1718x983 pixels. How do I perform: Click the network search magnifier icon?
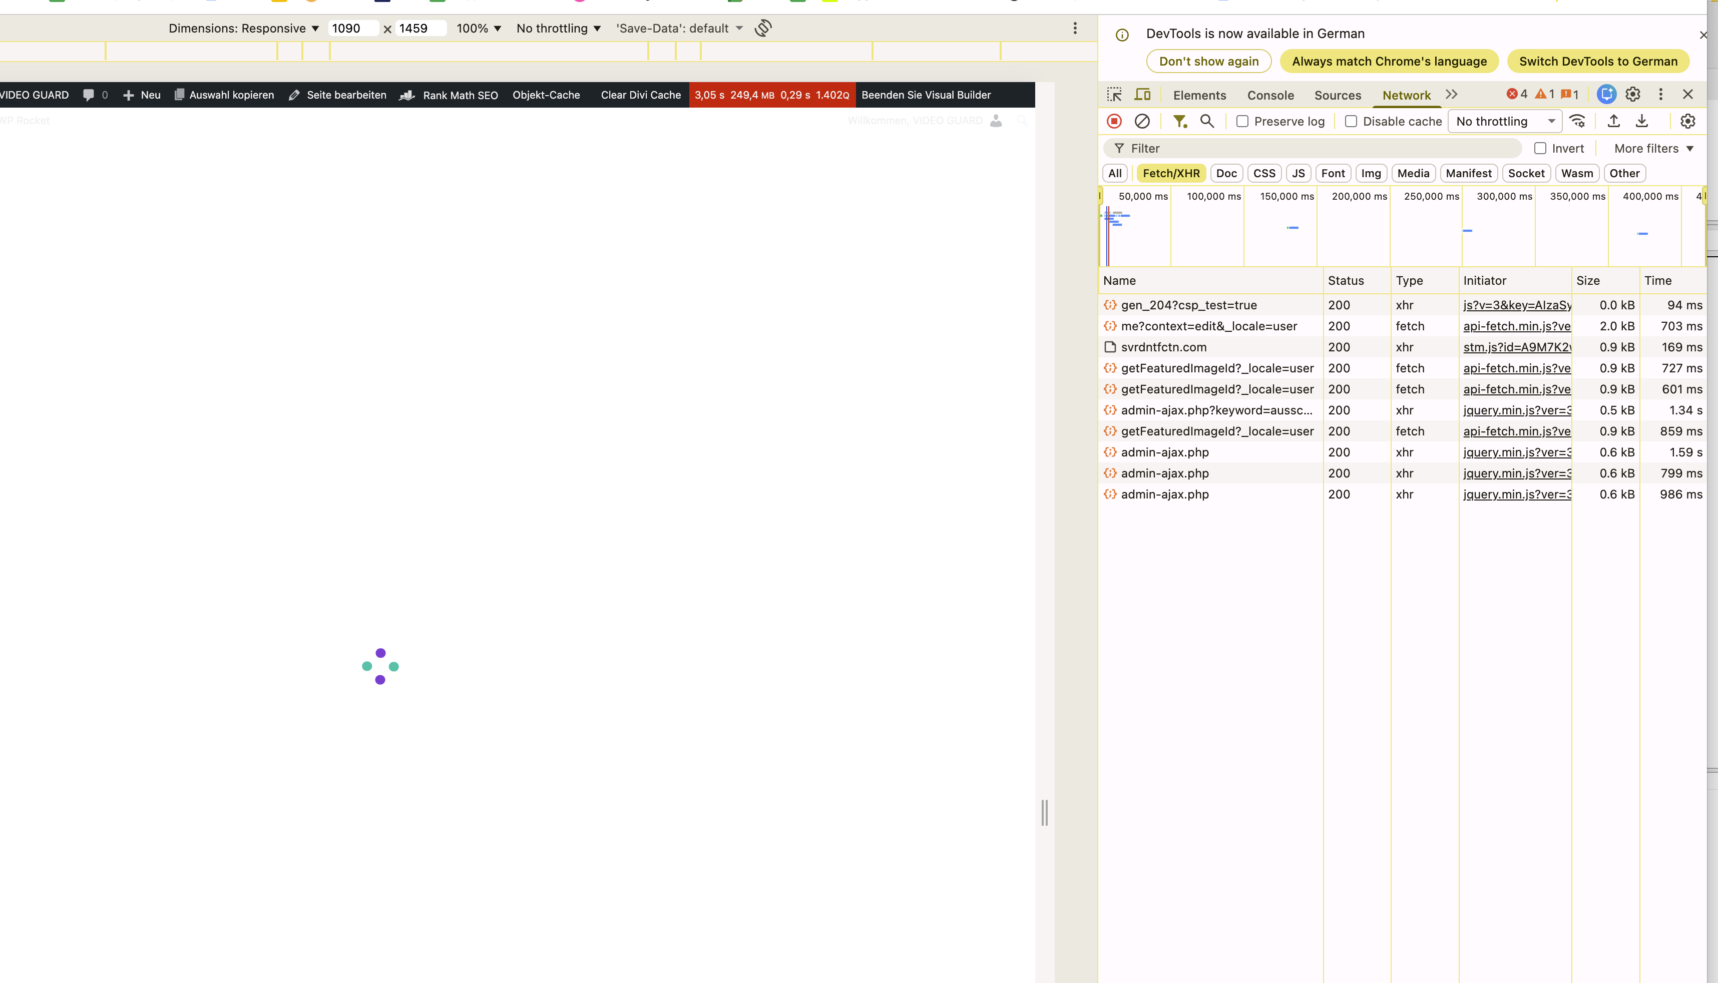coord(1207,122)
